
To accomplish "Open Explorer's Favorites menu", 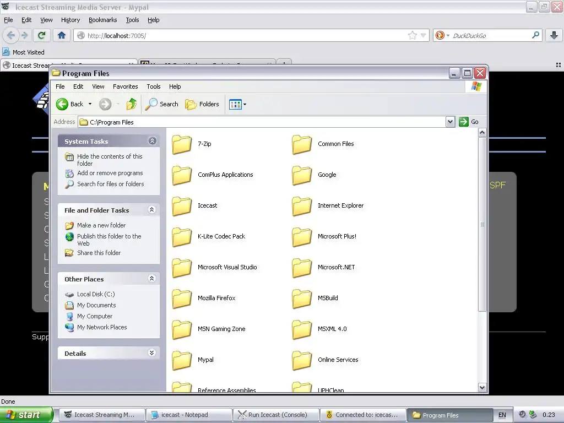I will click(125, 86).
